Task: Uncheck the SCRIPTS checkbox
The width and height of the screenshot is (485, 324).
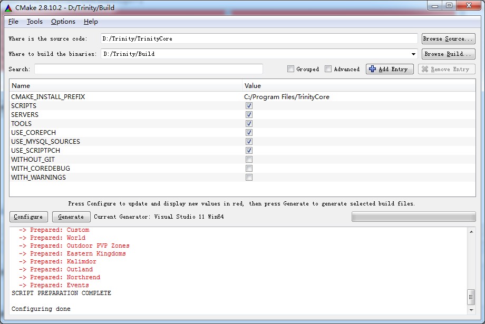Action: [x=249, y=106]
